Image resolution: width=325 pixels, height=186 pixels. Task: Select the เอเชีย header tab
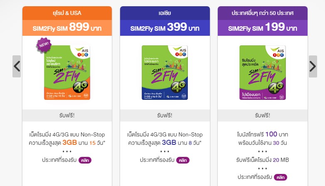(165, 13)
